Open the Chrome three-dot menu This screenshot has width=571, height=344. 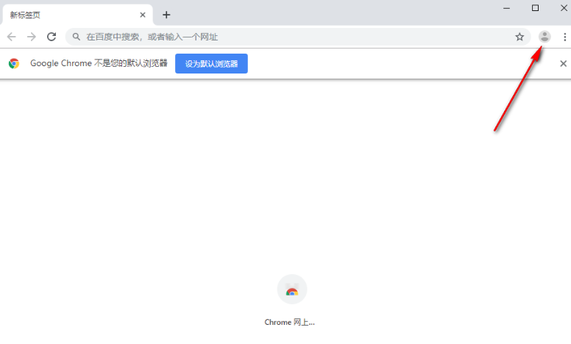(564, 37)
